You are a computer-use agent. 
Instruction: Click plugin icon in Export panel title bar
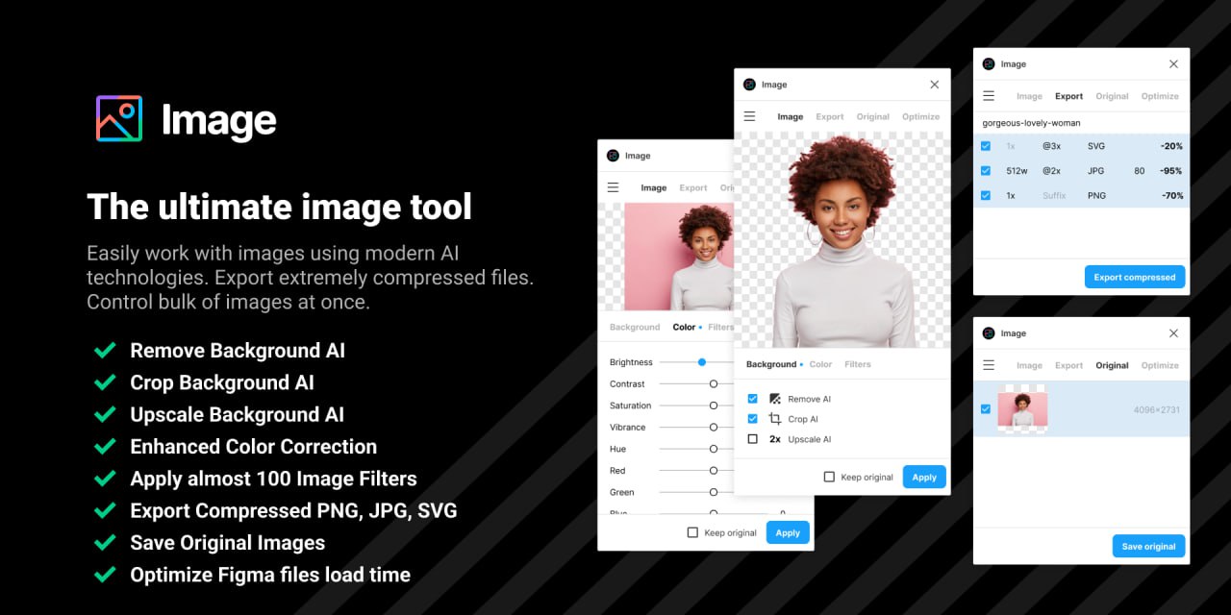tap(989, 64)
